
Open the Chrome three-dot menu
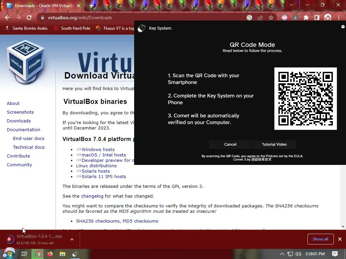[339, 18]
